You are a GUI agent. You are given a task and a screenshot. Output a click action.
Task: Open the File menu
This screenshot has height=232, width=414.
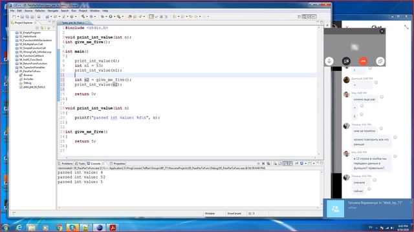tap(12, 11)
